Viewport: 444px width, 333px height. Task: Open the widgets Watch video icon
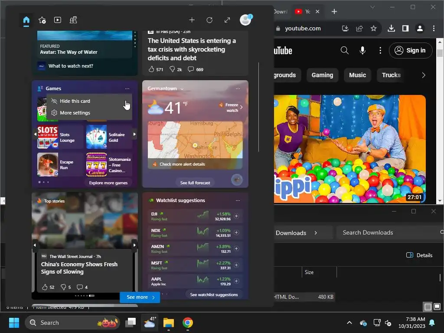coord(58,20)
